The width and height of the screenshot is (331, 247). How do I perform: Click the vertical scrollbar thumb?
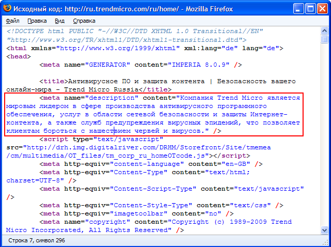(324, 39)
